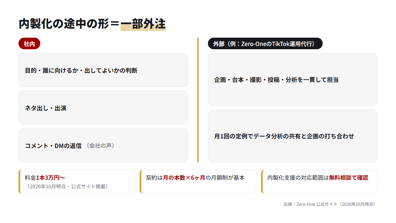Click the コメント・DMの返信 card
Image resolution: width=396 pixels, height=223 pixels.
[x=103, y=145]
